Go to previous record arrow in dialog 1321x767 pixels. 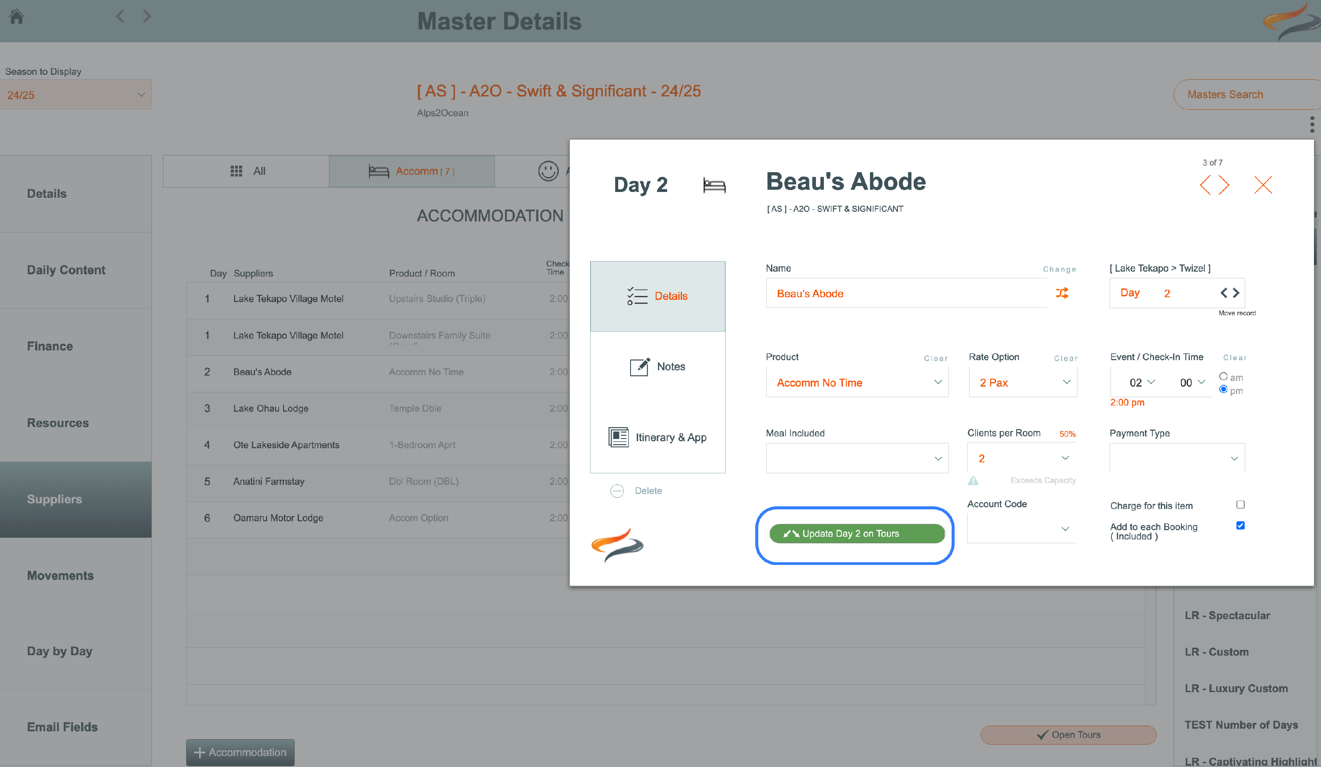[1205, 185]
